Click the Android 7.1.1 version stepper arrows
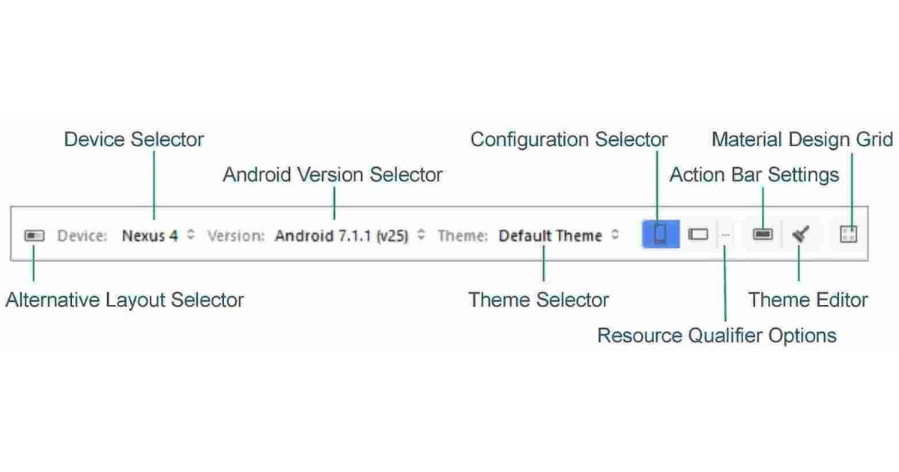 (x=420, y=235)
